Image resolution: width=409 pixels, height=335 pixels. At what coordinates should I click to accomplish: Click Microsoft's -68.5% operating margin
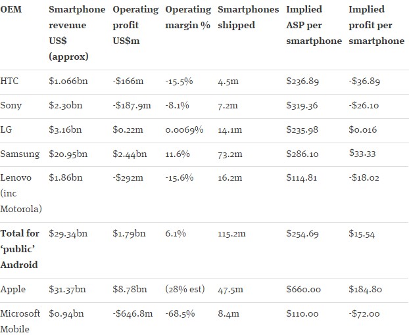point(180,313)
